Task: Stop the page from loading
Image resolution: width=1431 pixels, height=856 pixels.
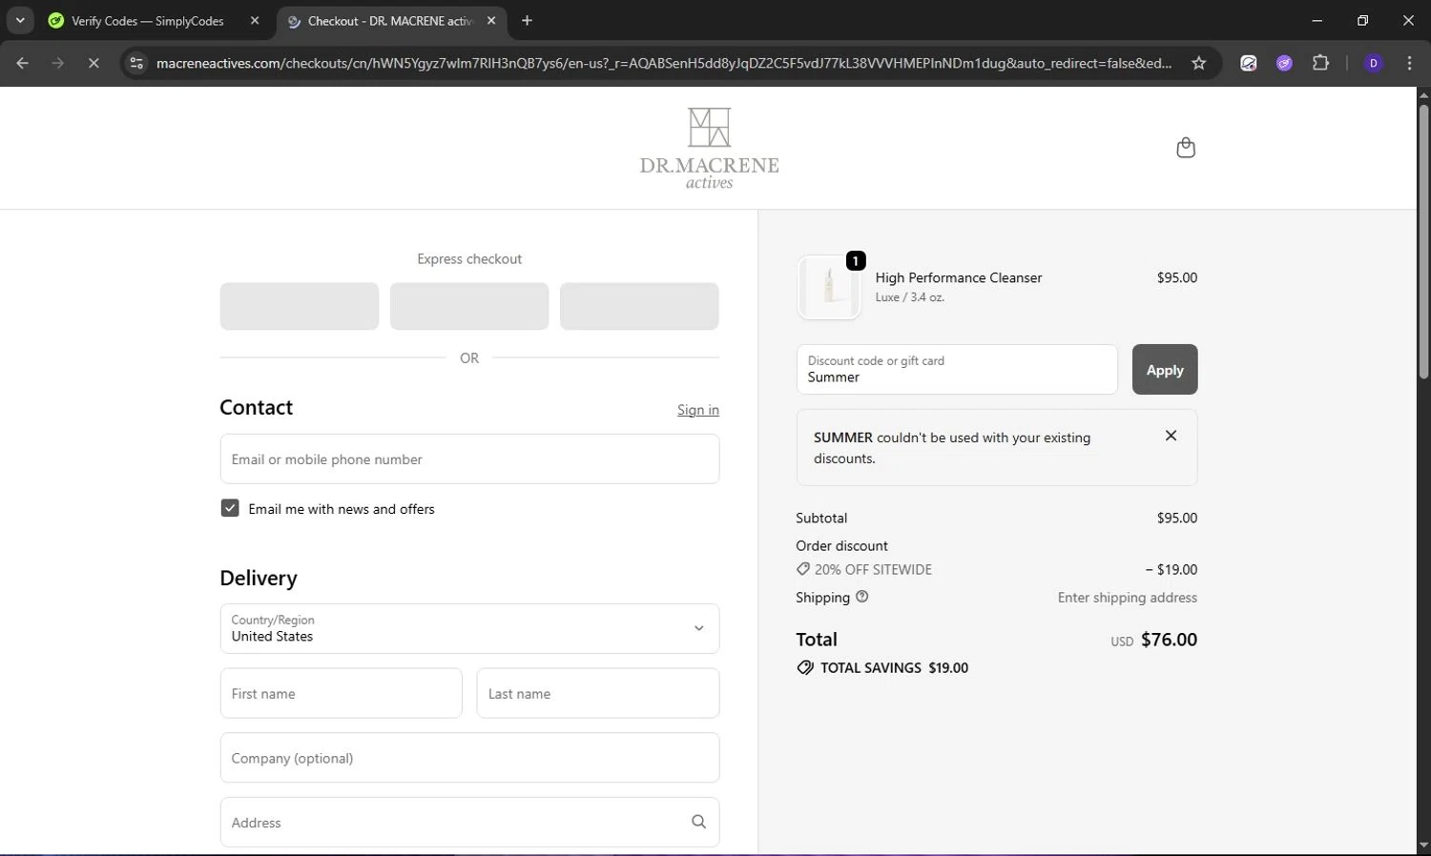Action: pyautogui.click(x=93, y=63)
